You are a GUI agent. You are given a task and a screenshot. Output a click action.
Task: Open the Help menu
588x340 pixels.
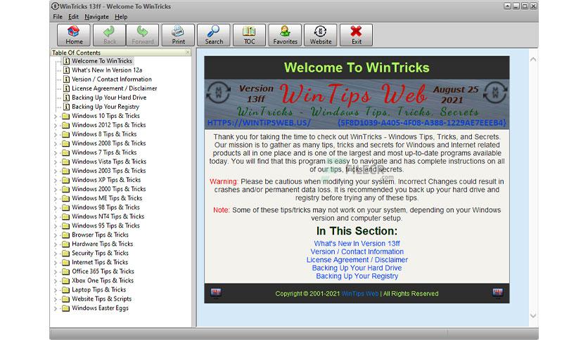pyautogui.click(x=121, y=17)
